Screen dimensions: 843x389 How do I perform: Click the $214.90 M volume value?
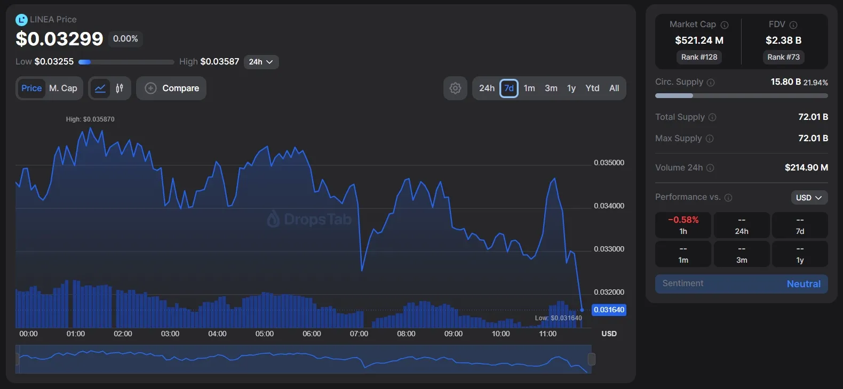pos(806,168)
